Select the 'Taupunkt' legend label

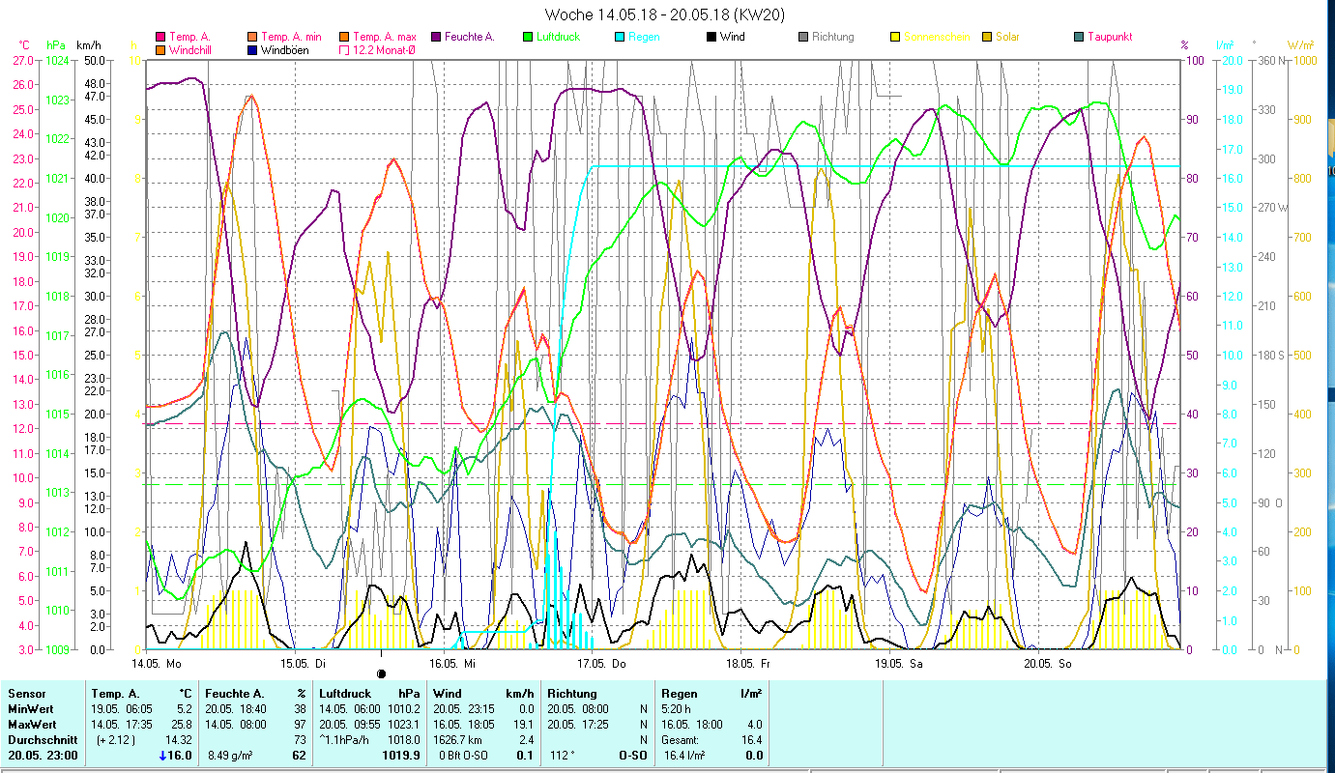pos(1110,37)
